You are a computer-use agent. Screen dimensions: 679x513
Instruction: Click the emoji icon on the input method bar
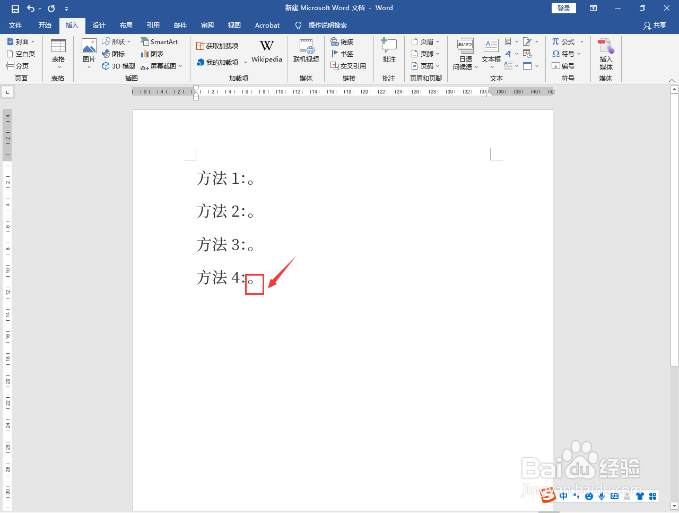pos(589,495)
